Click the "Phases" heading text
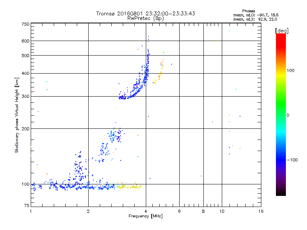The height and width of the screenshot is (230, 307). pos(248,11)
